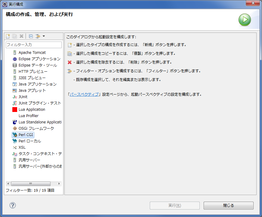Image resolution: width=262 pixels, height=217 pixels.
Task: Click the red Lua Application icon
Action: 15,110
